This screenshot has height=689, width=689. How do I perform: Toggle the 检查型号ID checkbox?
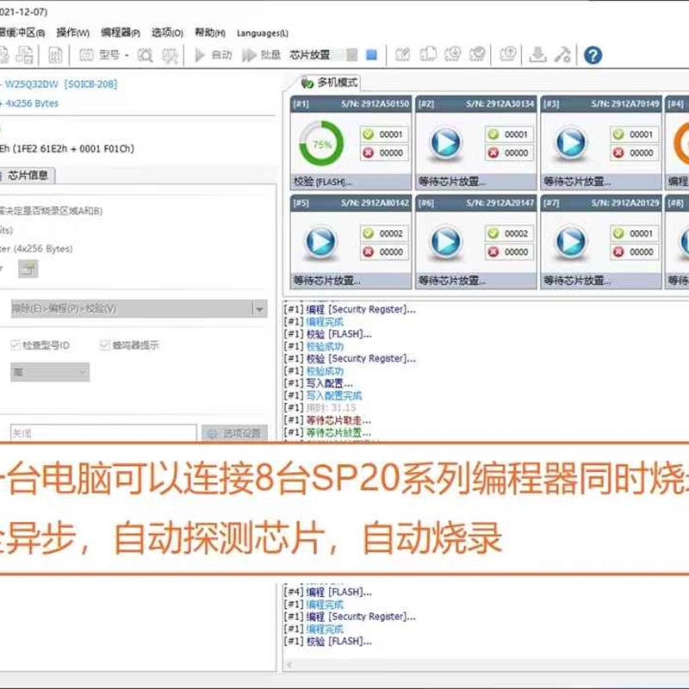pos(15,345)
